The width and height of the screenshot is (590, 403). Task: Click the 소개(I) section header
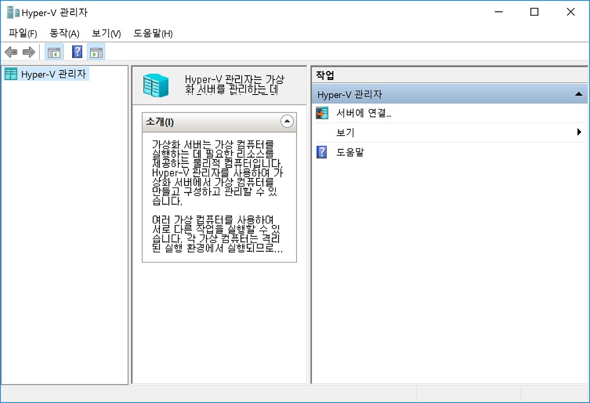[x=219, y=122]
